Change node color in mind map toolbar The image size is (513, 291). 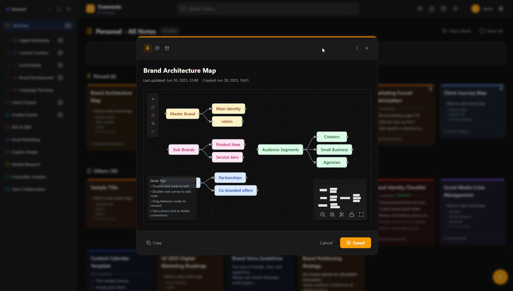[x=153, y=108]
